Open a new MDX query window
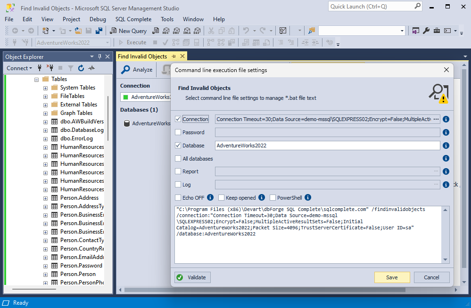Image resolution: width=471 pixels, height=308 pixels. click(166, 31)
